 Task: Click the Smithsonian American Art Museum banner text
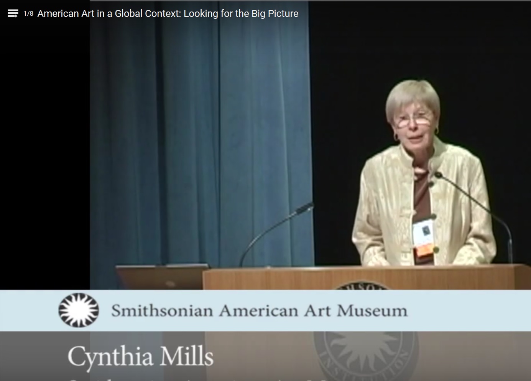coord(260,310)
